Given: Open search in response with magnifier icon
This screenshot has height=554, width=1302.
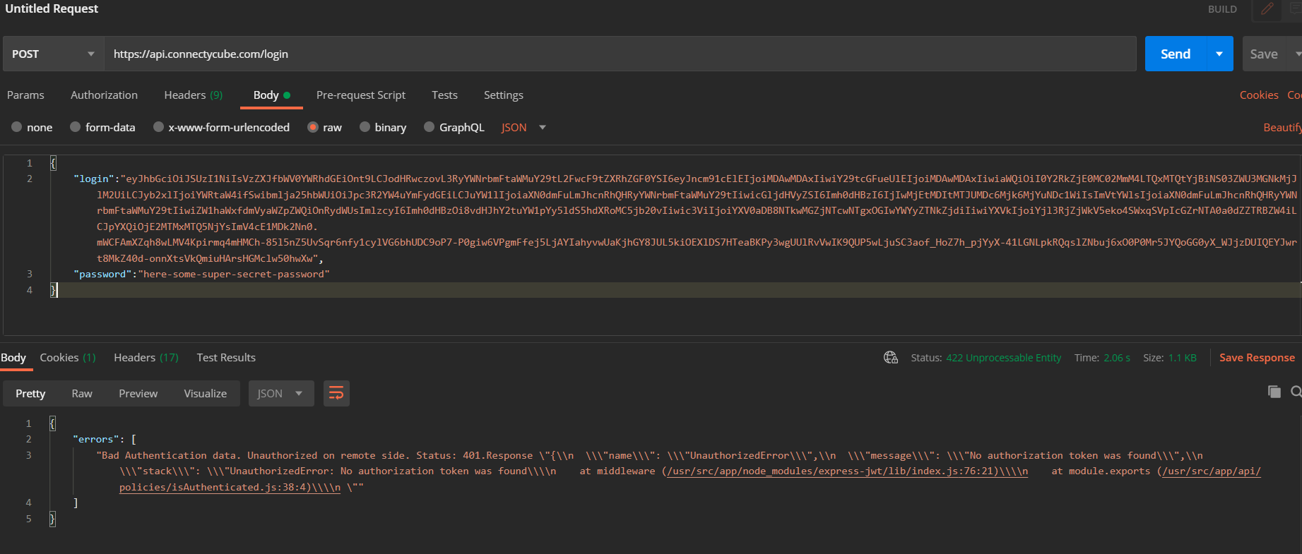Looking at the screenshot, I should (1296, 392).
